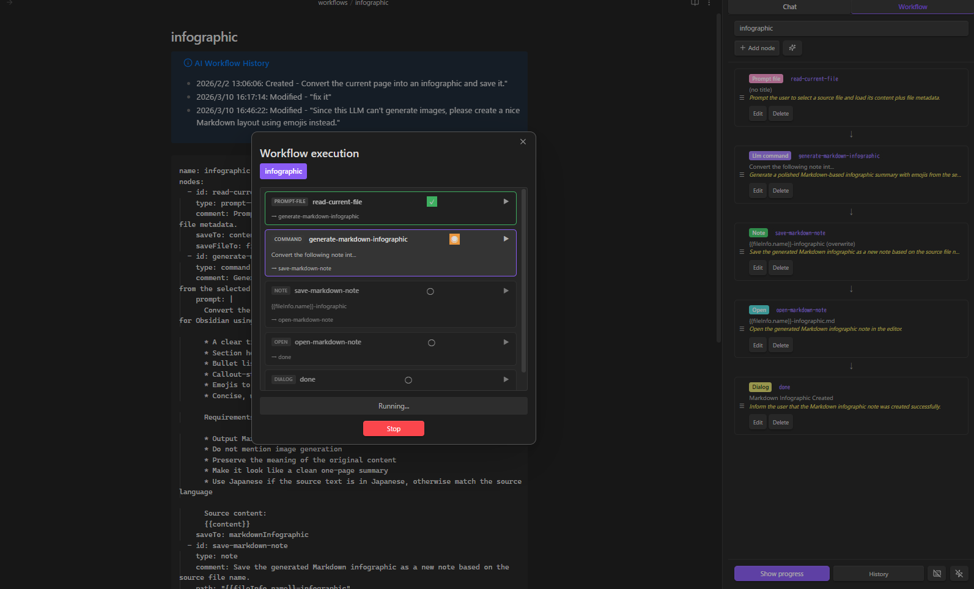Delete the generate-markdown-infographic node
The width and height of the screenshot is (974, 589).
point(781,191)
